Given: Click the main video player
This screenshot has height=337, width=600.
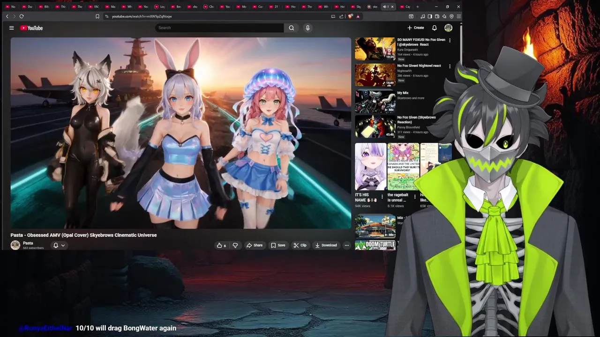Looking at the screenshot, I should tap(181, 133).
